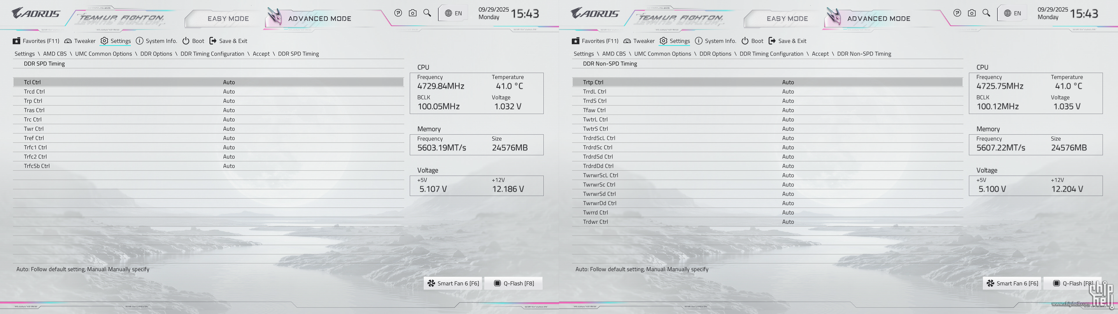Select the Tfaw Ctrl setting row
Screen dimensions: 1118x314
594,110
